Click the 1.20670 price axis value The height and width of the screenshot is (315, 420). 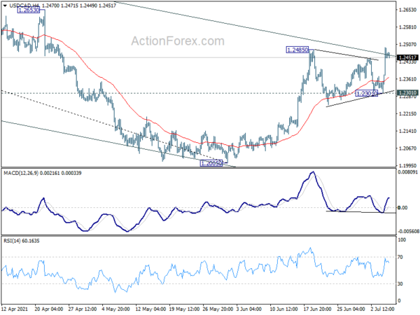(407, 148)
